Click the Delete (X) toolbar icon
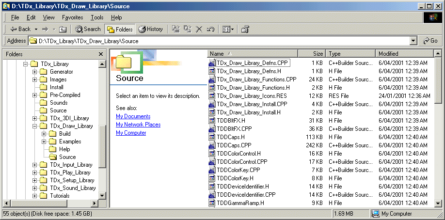 (x=199, y=29)
